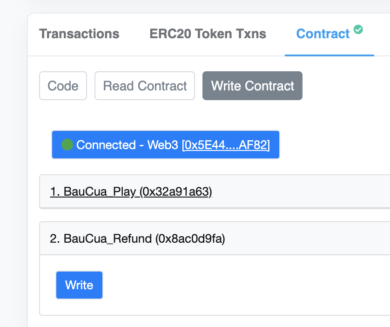The height and width of the screenshot is (327, 390).
Task: Click the Connected - Web3 button
Action: 126,145
